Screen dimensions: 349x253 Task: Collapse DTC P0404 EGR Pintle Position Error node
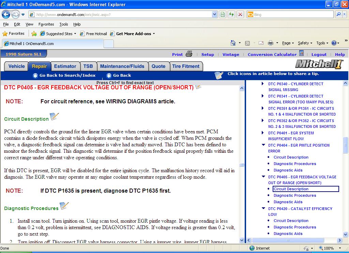point(263,145)
